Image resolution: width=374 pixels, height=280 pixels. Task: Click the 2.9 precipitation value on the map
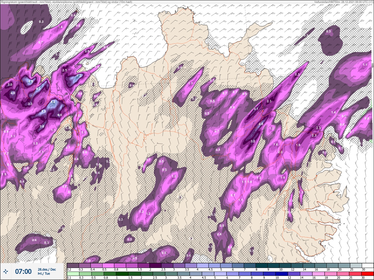click(x=87, y=51)
